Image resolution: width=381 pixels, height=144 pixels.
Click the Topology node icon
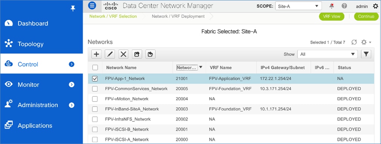pos(9,44)
